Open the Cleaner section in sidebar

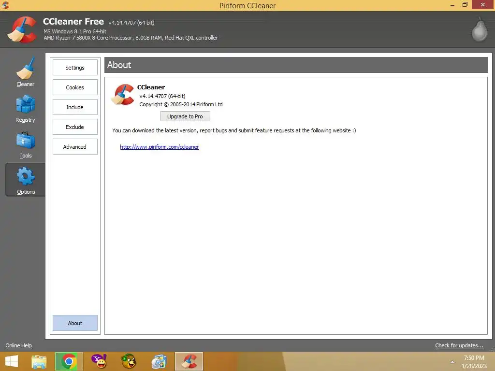pos(25,72)
